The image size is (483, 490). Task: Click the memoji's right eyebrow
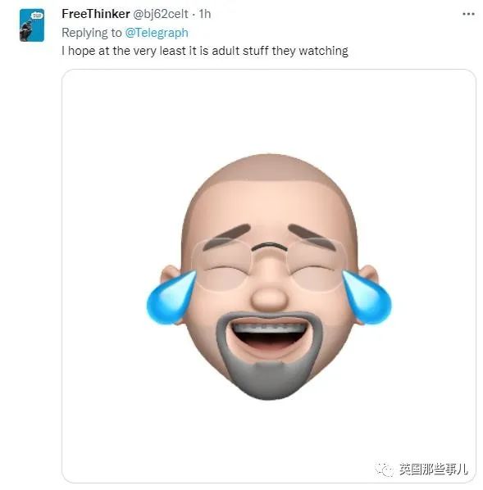point(312,237)
